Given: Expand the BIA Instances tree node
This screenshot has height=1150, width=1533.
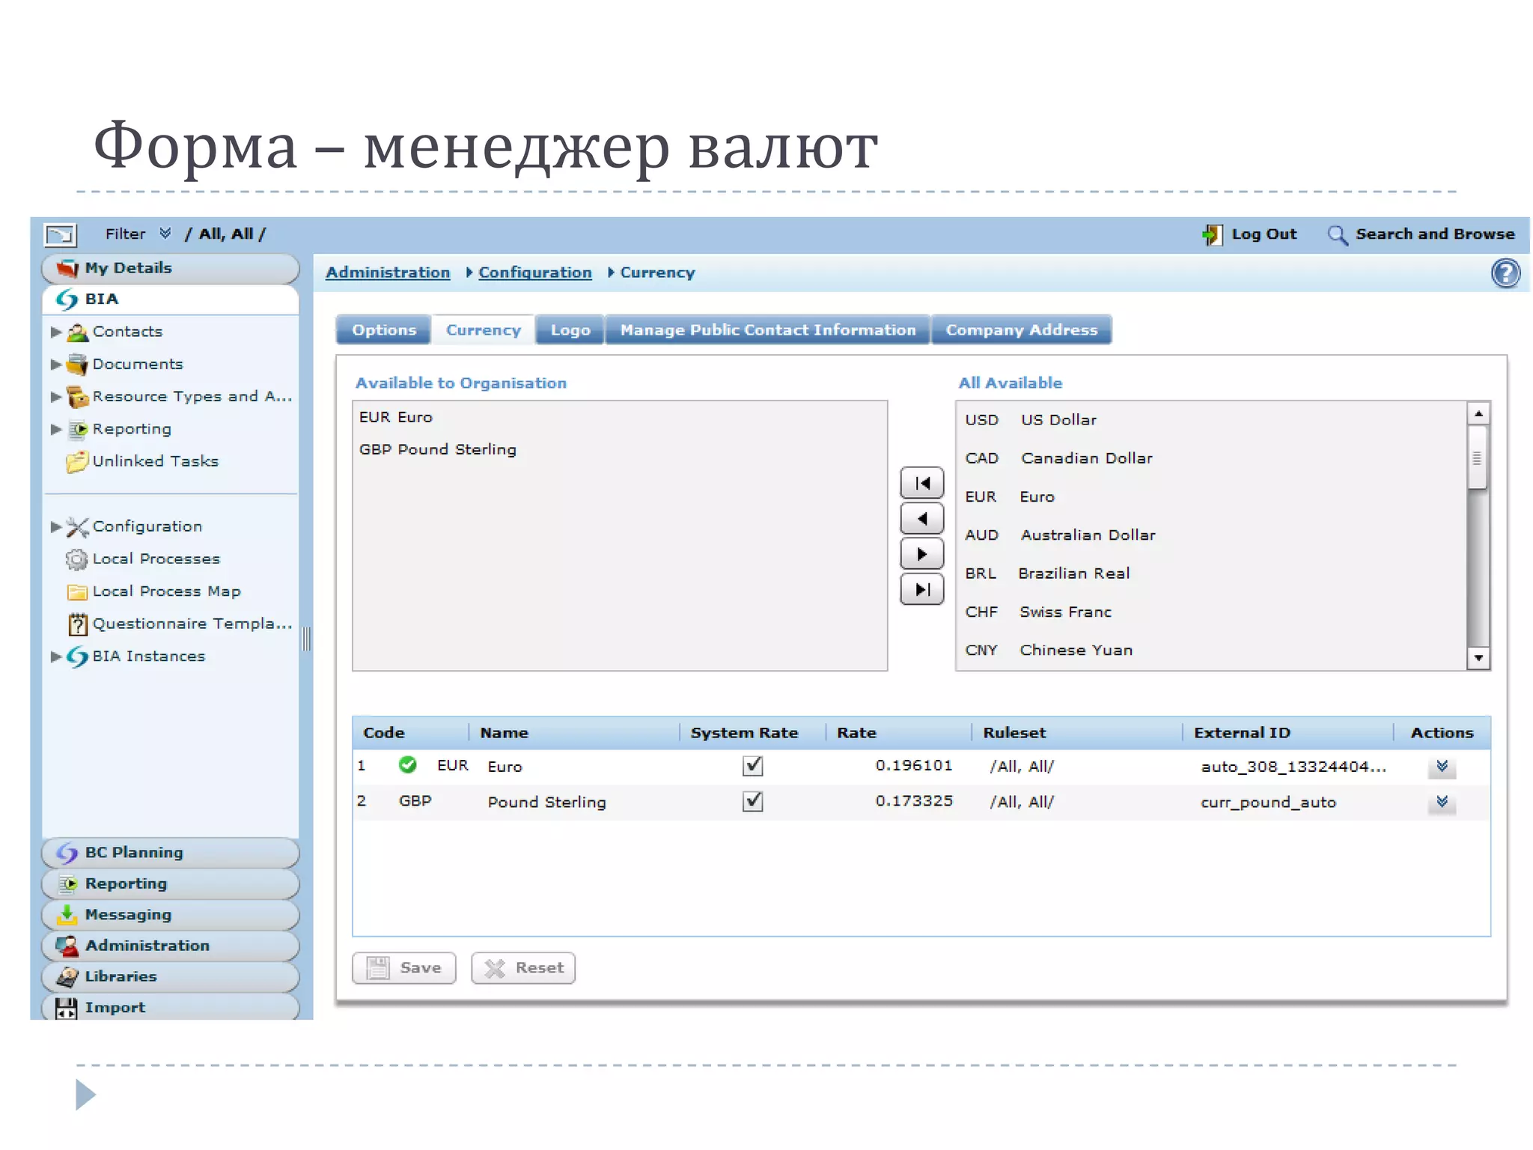Looking at the screenshot, I should point(56,657).
